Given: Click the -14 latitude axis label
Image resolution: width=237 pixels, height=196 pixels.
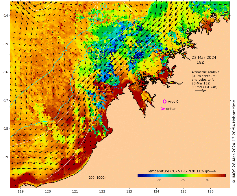Looking at the screenshot, I should tap(5, 16).
